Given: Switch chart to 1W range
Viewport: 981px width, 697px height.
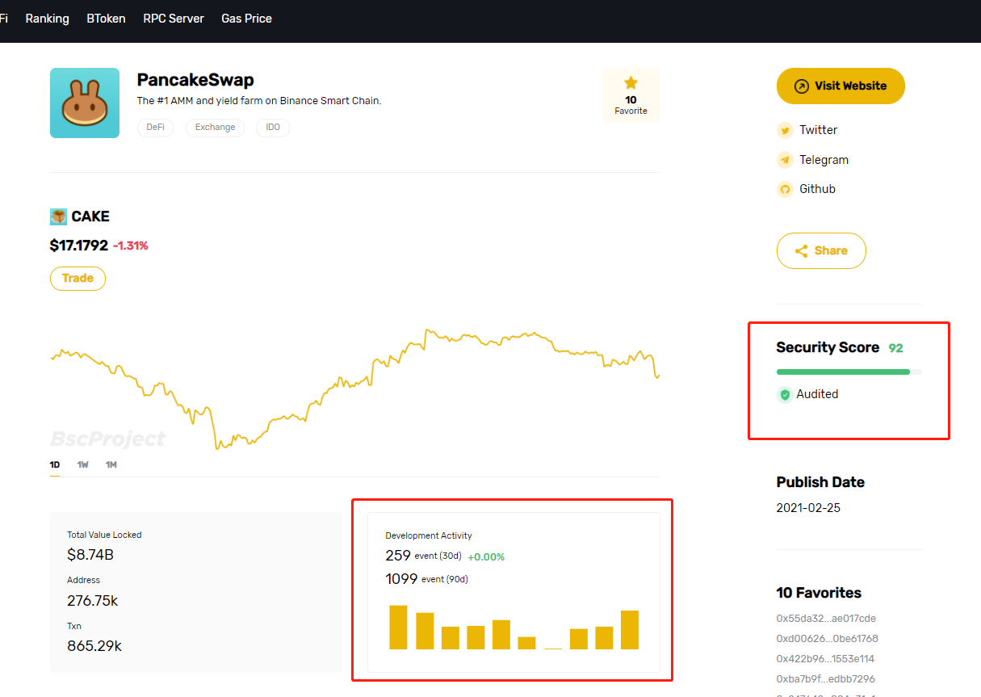Looking at the screenshot, I should coord(83,465).
